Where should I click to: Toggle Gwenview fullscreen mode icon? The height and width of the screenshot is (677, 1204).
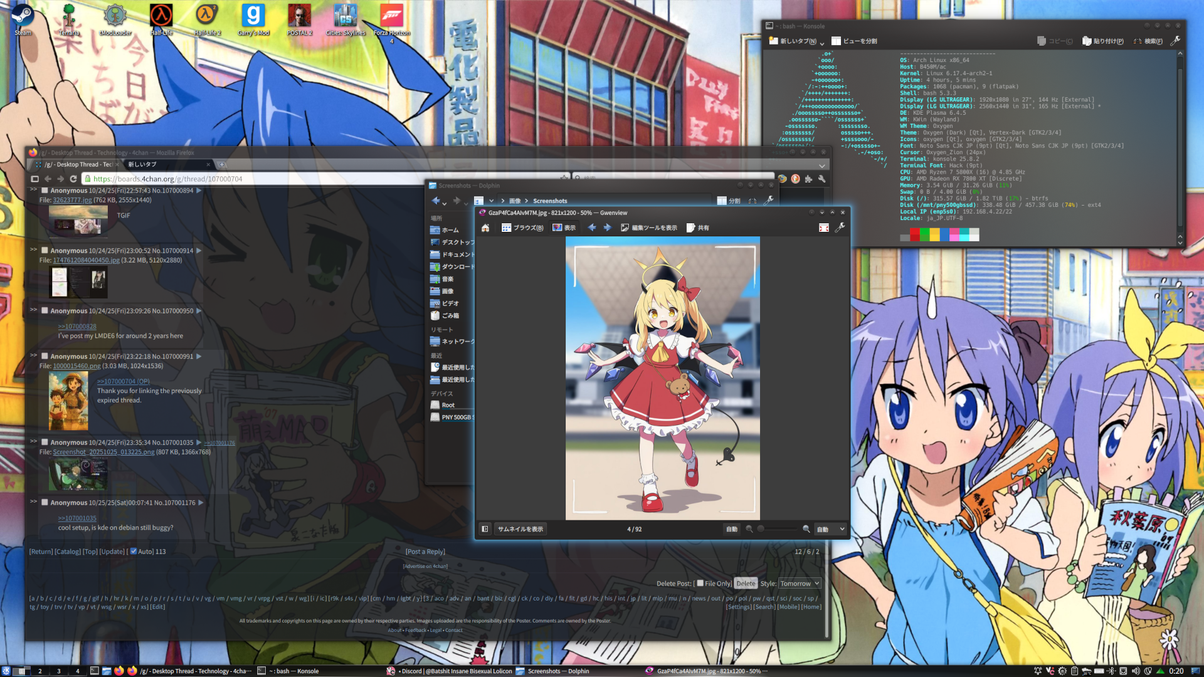click(824, 228)
